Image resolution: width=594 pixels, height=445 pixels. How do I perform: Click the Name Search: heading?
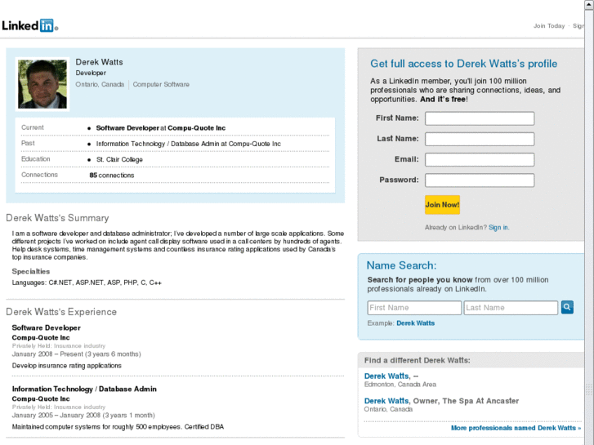(401, 265)
